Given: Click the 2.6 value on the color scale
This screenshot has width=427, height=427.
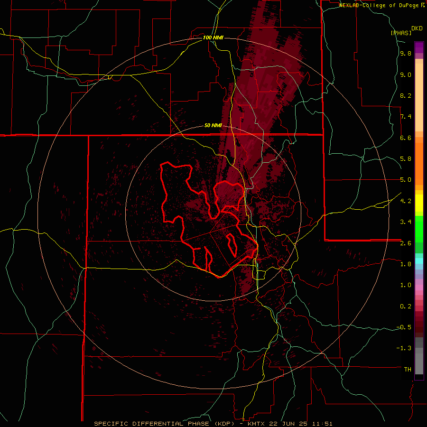Looking at the screenshot, I should click(x=406, y=243).
